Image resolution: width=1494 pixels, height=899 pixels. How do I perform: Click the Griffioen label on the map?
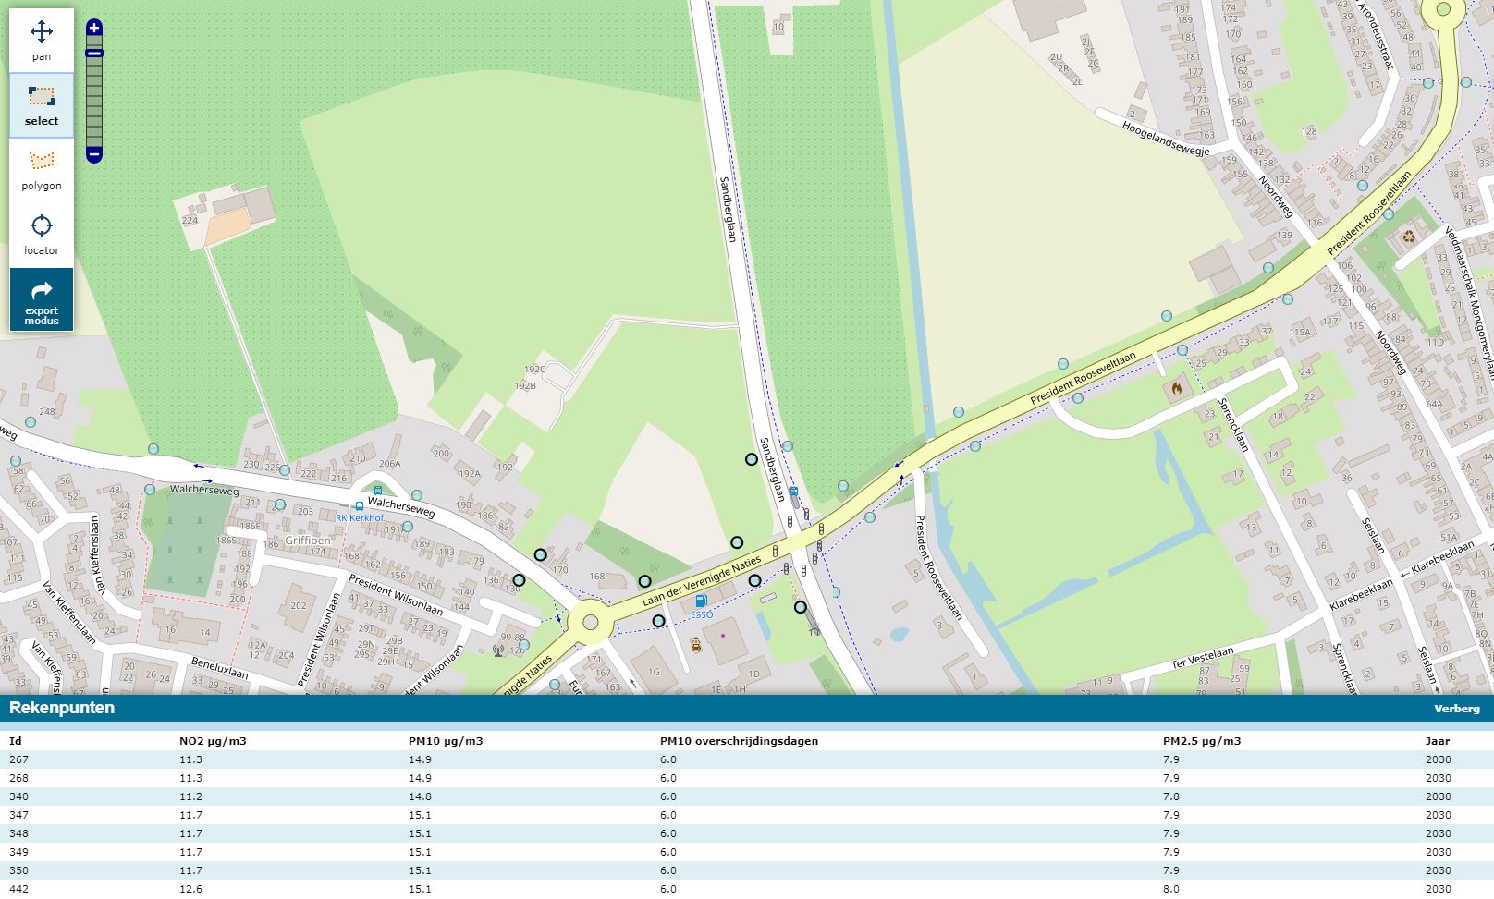308,541
